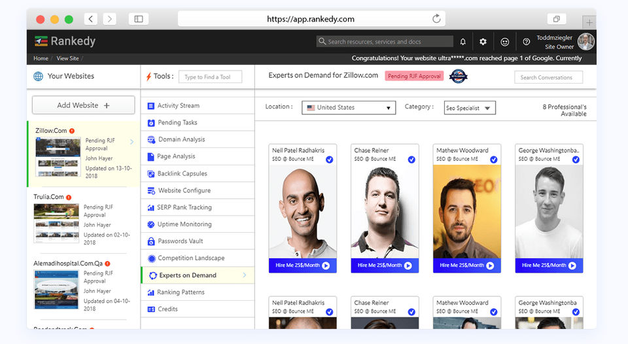This screenshot has height=344, width=628.
Task: Open the notifications bell icon
Action: (x=462, y=42)
